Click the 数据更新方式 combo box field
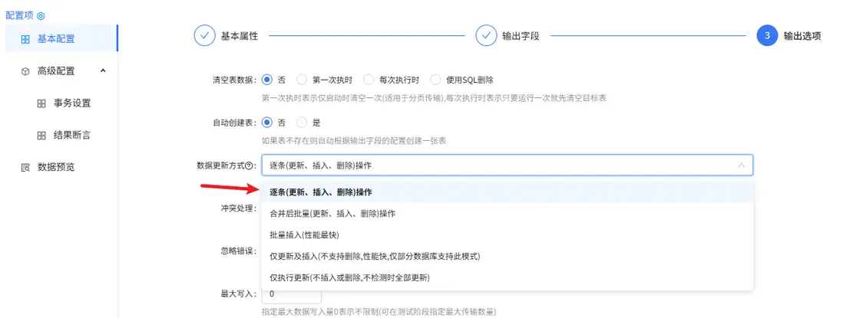The height and width of the screenshot is (318, 843). coord(507,166)
